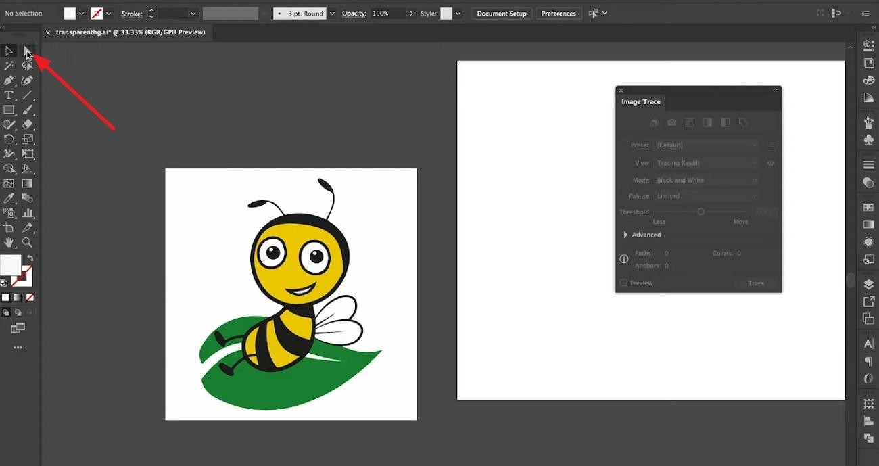Open the Symbols panel club icon
The width and height of the screenshot is (879, 466).
869,139
